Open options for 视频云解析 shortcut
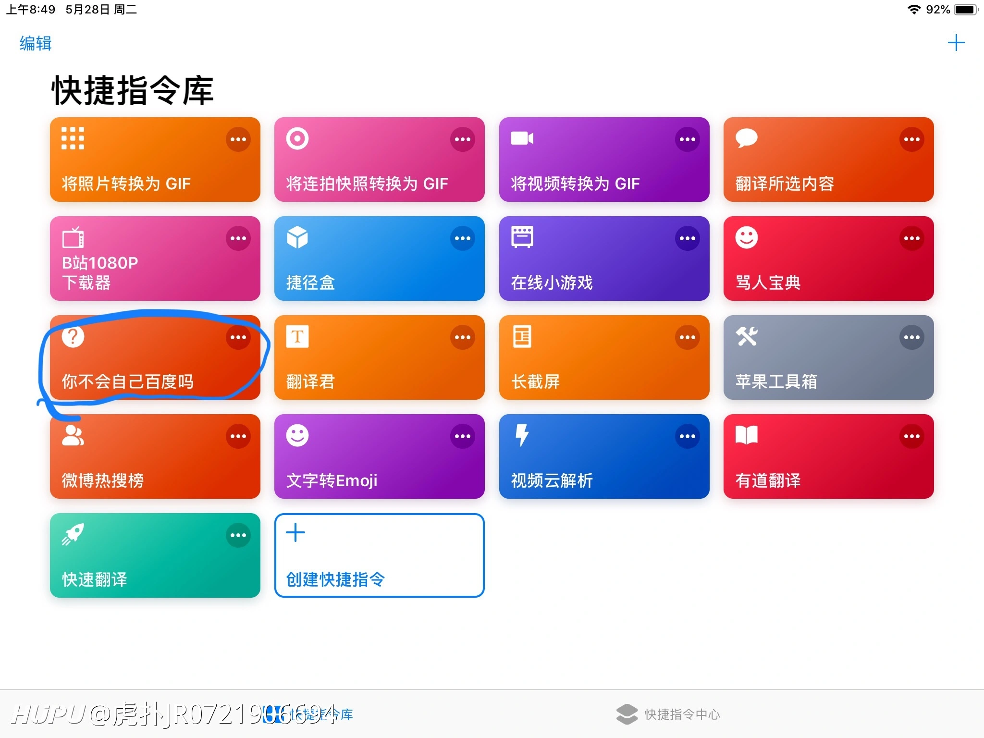This screenshot has width=984, height=738. 688,436
